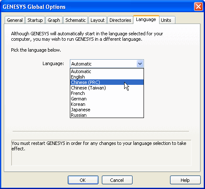Pick Russian from the language list
Image resolution: width=205 pixels, height=189 pixels.
(x=107, y=115)
